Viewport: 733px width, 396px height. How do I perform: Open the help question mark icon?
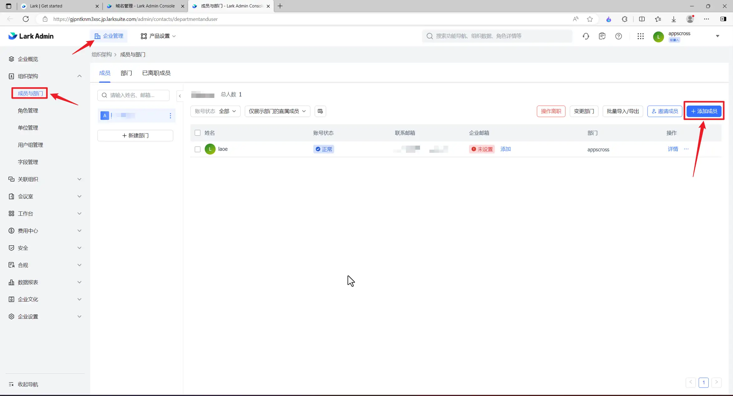(618, 36)
